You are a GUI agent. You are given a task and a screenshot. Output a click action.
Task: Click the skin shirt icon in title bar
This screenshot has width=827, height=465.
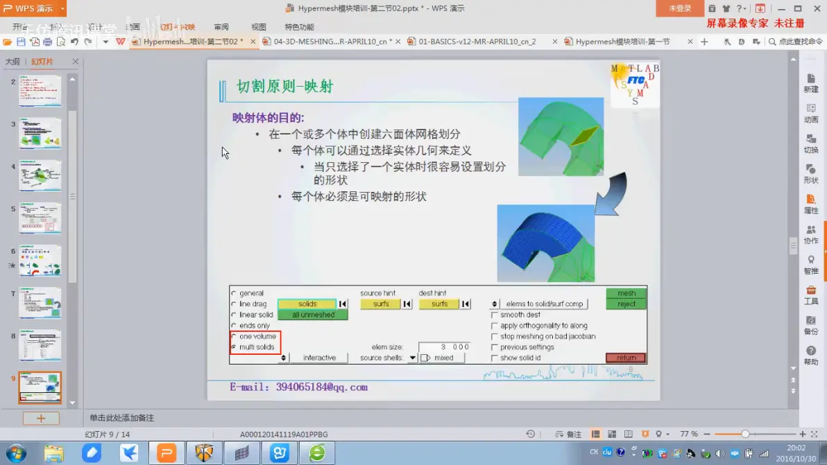(x=726, y=8)
